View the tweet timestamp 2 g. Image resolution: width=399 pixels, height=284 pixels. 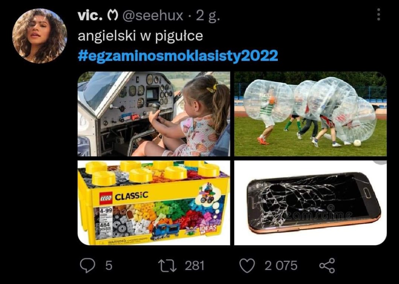208,17
